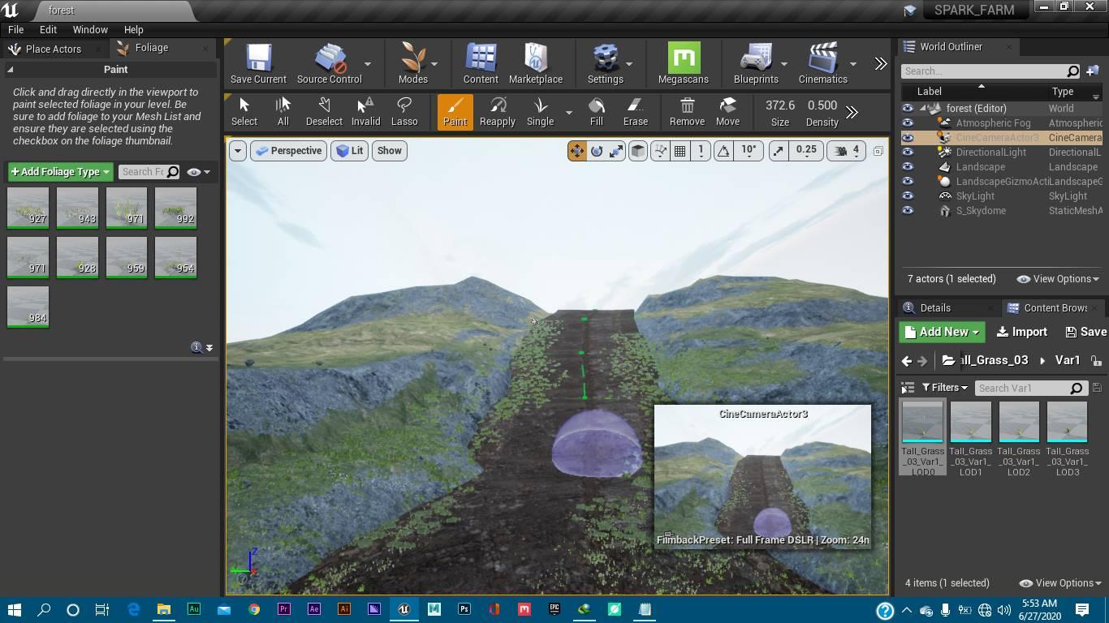Open the Window menu

coord(90,29)
